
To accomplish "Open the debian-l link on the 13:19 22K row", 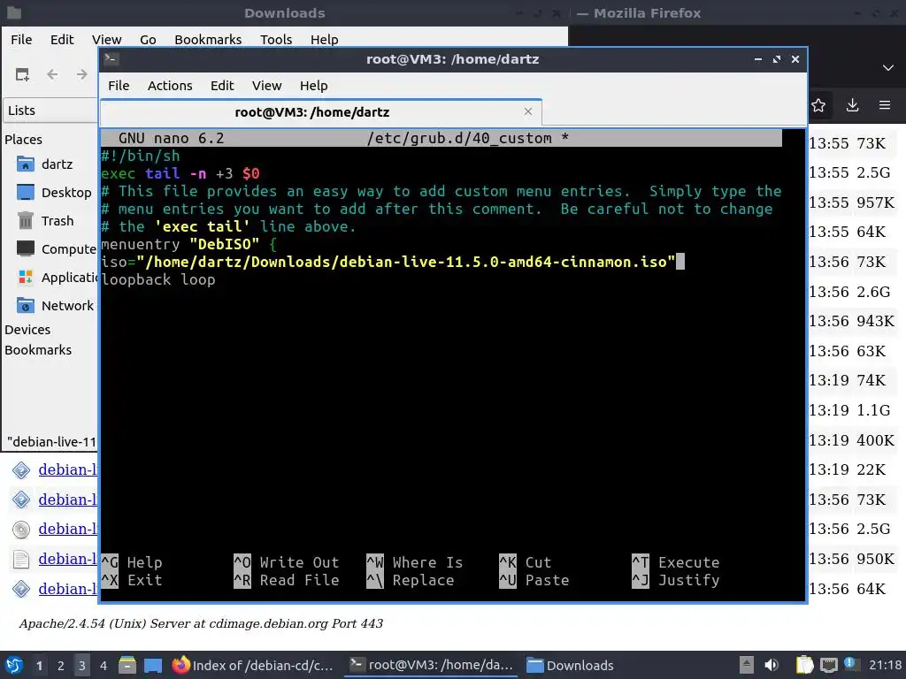I will click(x=67, y=470).
